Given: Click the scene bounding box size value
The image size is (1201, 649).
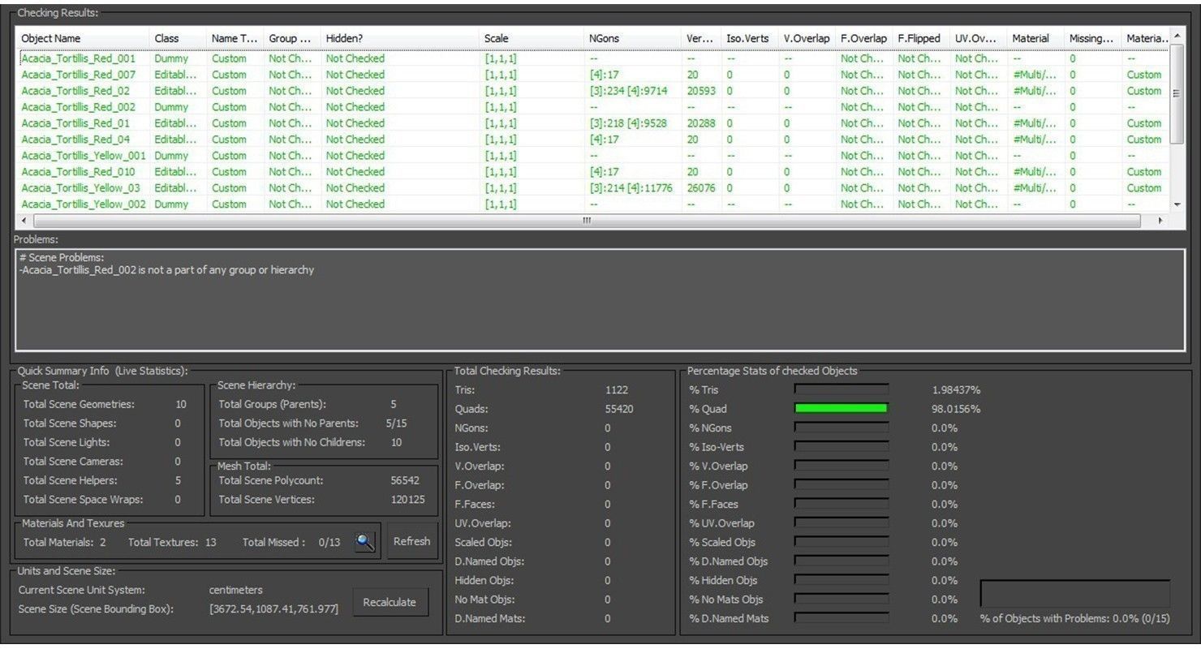Looking at the screenshot, I should point(273,608).
